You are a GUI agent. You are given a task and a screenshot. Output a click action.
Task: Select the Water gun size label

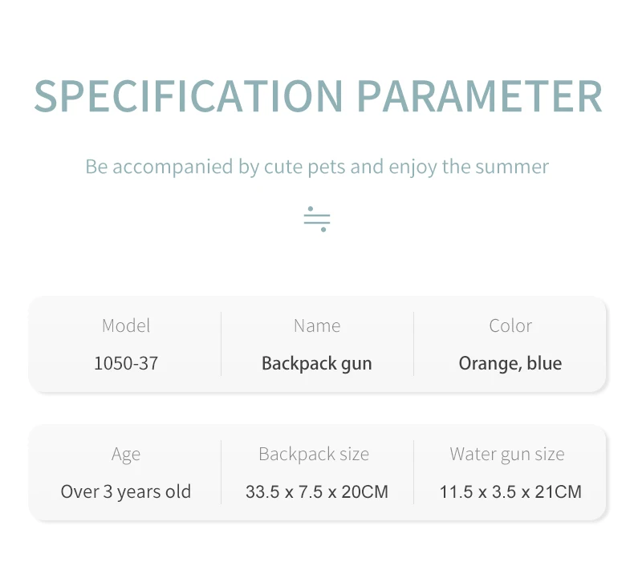[x=507, y=455]
